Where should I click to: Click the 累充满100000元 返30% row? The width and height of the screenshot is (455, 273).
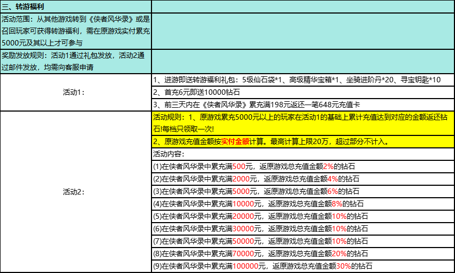(x=302, y=265)
